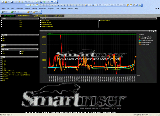Open the Selections menu
This screenshot has height=116, width=160.
click(20, 9)
